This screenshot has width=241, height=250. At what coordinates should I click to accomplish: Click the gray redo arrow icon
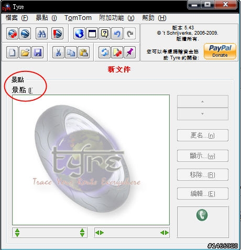tap(129, 33)
